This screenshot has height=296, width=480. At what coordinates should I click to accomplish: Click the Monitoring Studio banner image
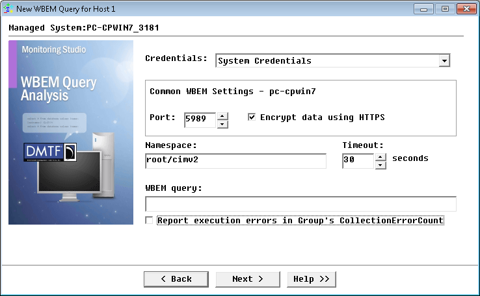coord(71,132)
